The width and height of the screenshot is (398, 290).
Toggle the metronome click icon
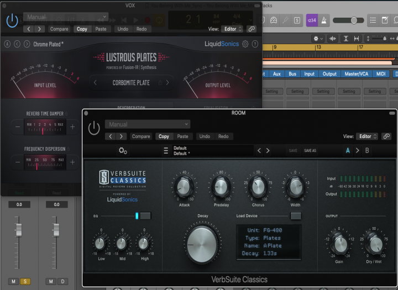coord(323,20)
